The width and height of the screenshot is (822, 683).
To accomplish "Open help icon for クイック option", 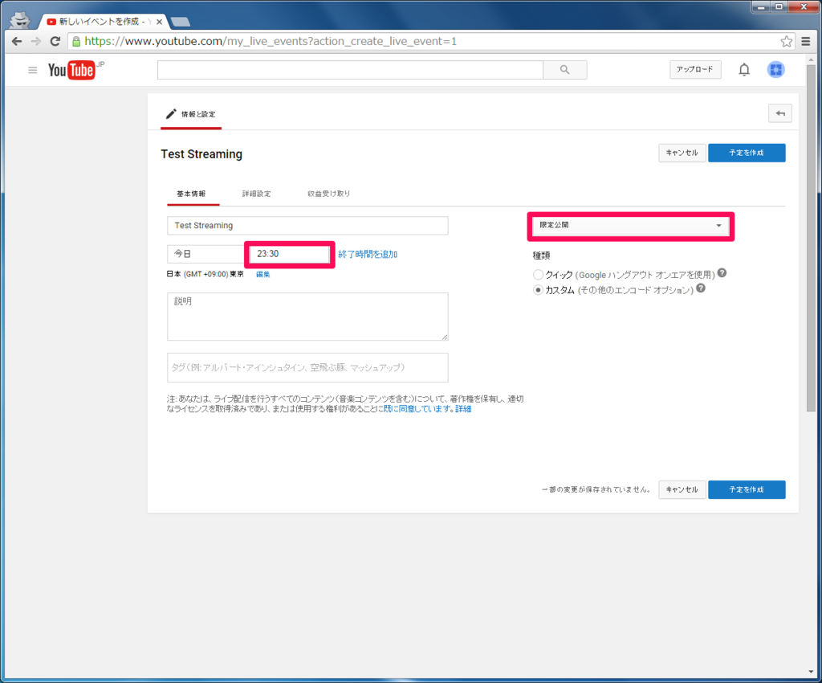I will coord(722,272).
